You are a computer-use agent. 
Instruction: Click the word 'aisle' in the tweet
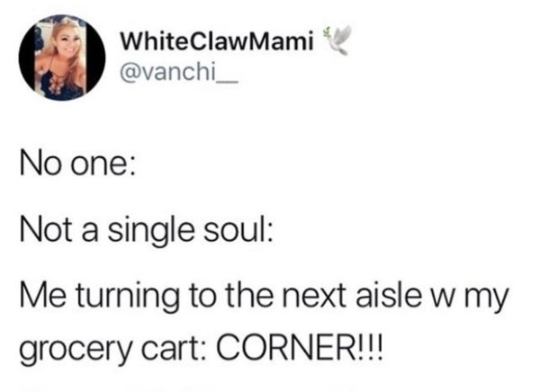tap(389, 295)
